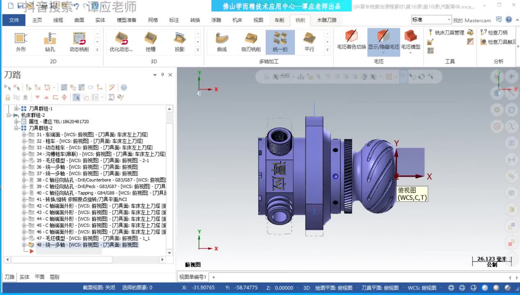Screen dimensions: 520x295
Task: Choose the 平行 parallel multiaxis toolpath
Action: [309, 42]
